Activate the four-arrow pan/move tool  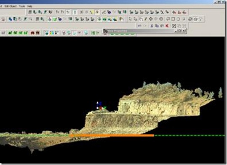coord(151,19)
